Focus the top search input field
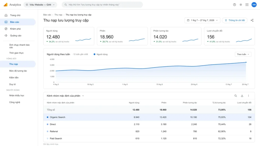The height and width of the screenshot is (146, 260). point(102,5)
